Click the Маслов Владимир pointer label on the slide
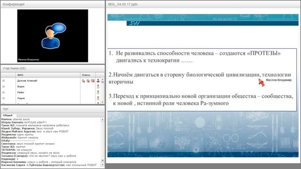This screenshot has height=169, width=301. click(x=278, y=80)
